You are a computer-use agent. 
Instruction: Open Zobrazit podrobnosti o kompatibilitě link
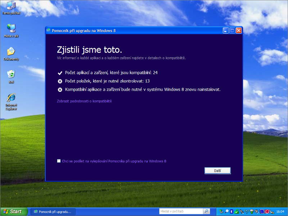(x=84, y=101)
